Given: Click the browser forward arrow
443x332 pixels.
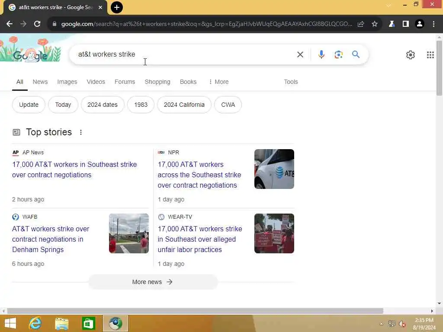Looking at the screenshot, I should click(x=23, y=24).
